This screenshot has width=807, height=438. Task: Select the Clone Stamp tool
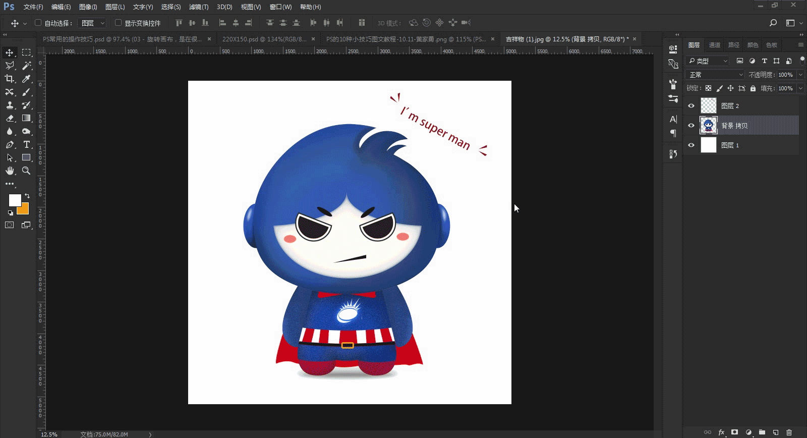click(x=10, y=105)
